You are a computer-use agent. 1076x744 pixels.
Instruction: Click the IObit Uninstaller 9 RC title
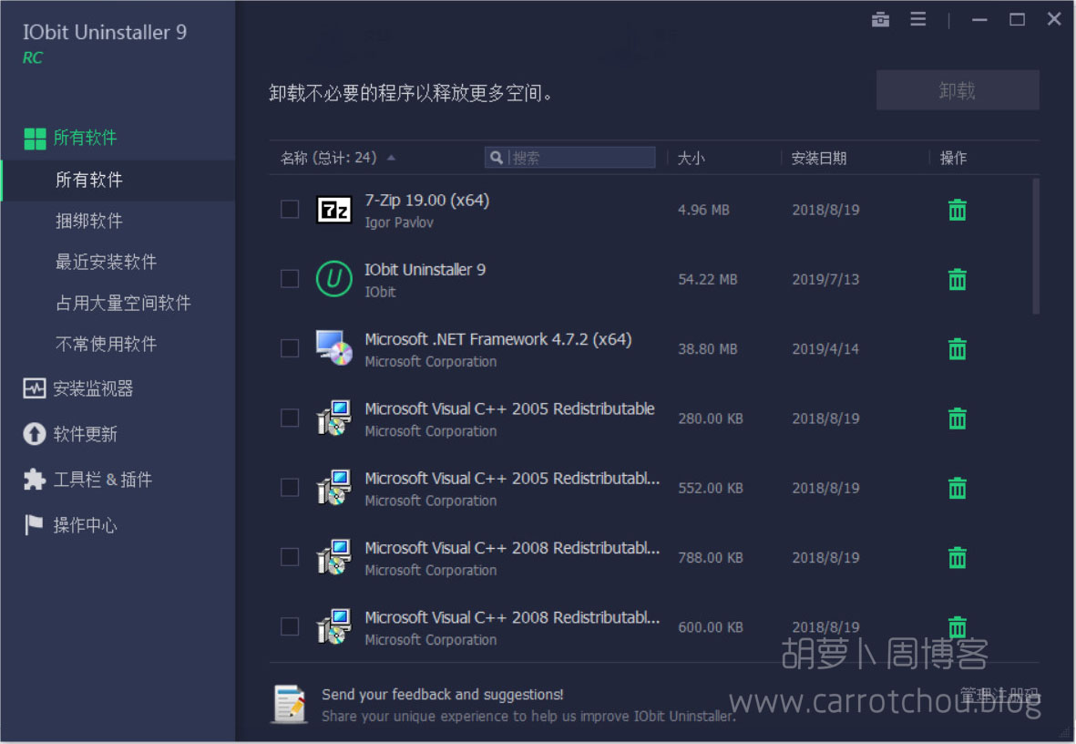104,43
